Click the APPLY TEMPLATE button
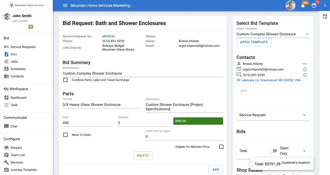 coord(254,42)
